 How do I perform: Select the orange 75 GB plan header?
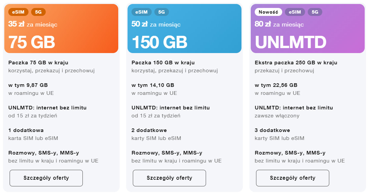[x=61, y=29]
